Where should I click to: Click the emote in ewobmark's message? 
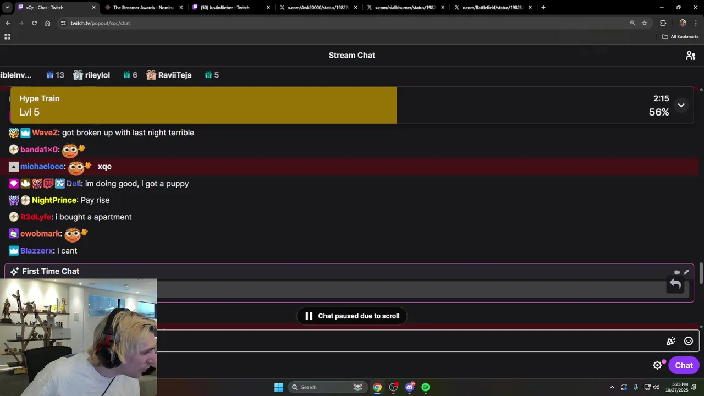[x=76, y=234]
